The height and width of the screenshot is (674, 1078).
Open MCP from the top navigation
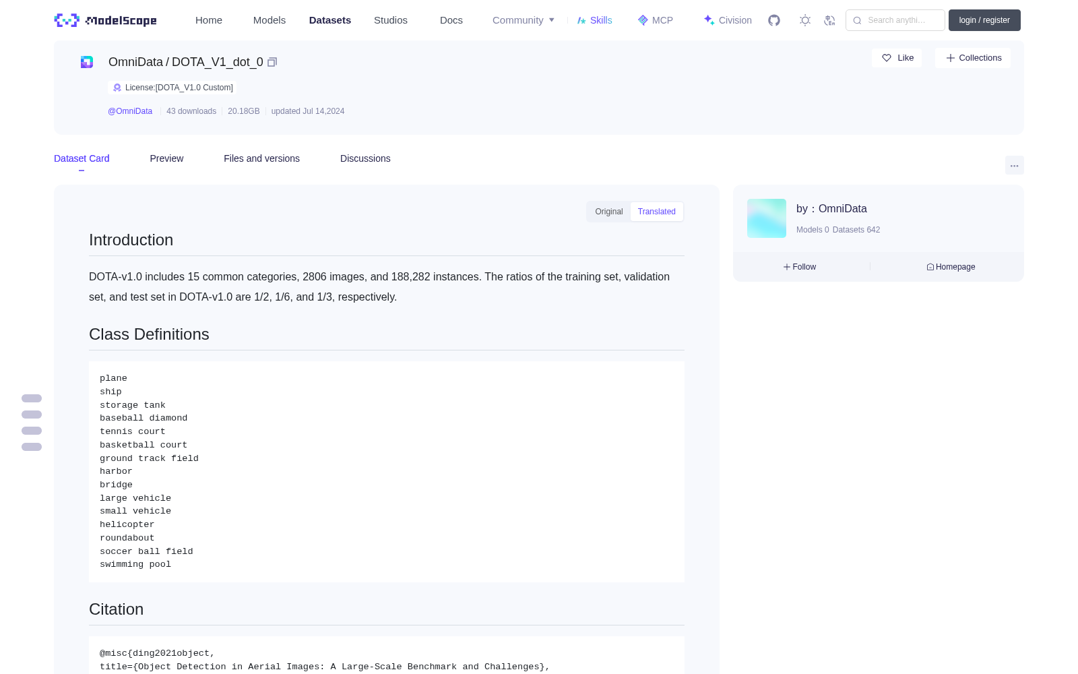pos(656,20)
